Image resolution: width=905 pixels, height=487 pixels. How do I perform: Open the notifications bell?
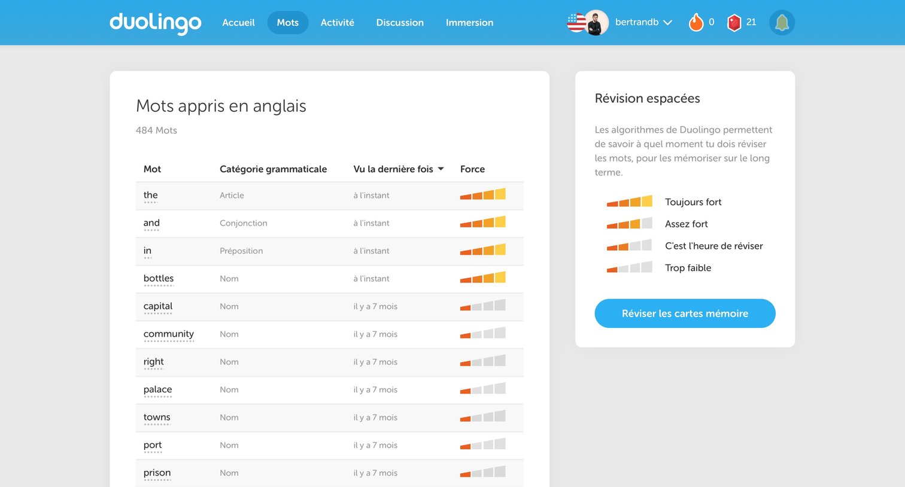tap(782, 23)
